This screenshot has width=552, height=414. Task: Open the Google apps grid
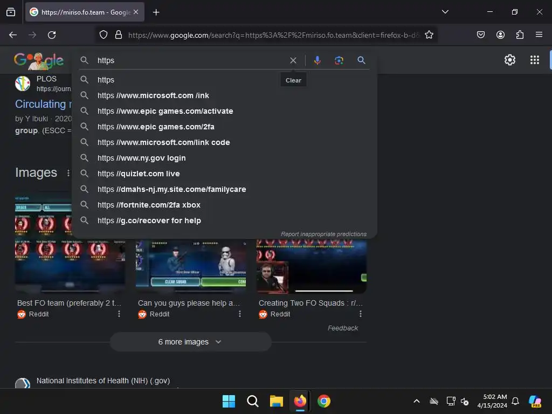[534, 60]
